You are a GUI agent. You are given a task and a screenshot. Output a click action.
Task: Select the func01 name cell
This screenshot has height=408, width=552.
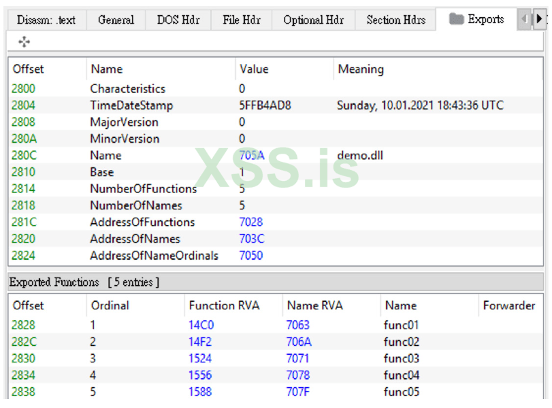point(402,325)
